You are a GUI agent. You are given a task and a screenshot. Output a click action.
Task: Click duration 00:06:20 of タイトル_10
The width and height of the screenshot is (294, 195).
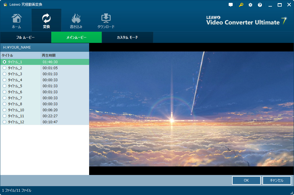pos(50,110)
